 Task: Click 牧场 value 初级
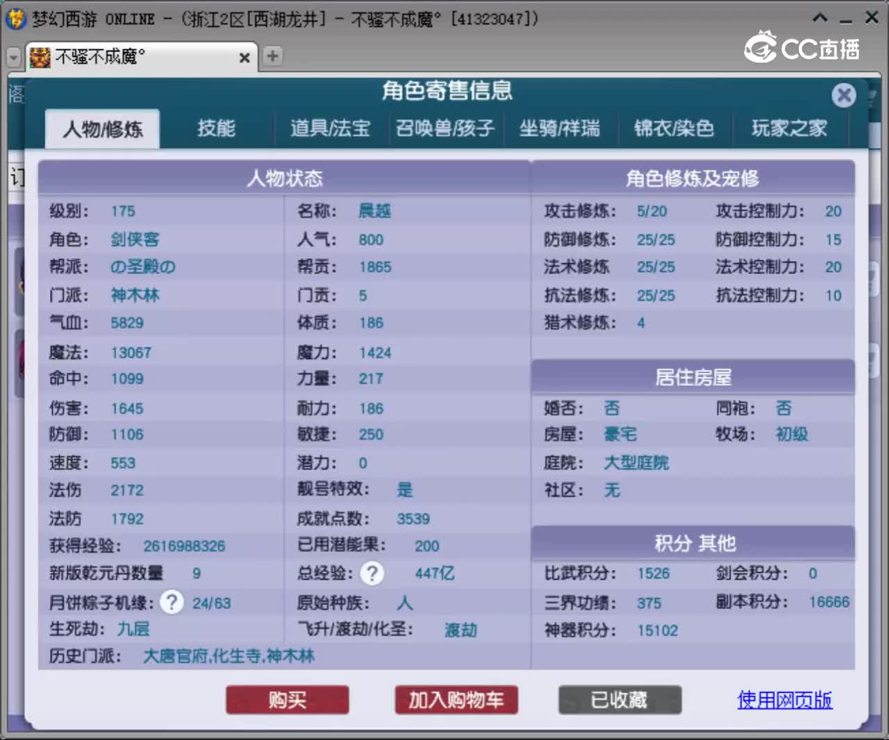coord(792,435)
